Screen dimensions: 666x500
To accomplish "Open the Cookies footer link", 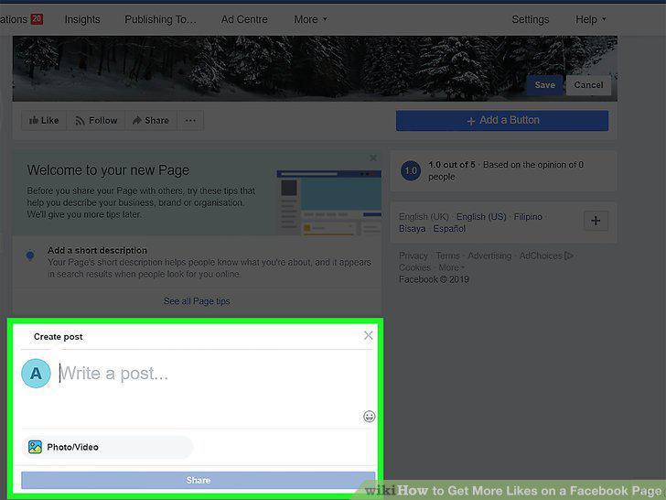I will (414, 267).
